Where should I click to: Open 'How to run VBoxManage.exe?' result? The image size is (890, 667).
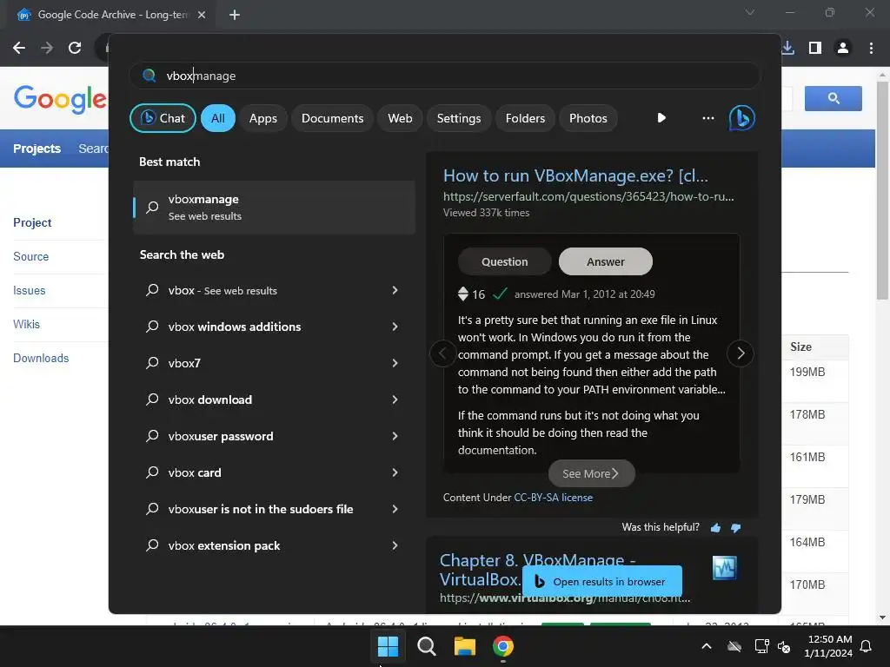click(575, 175)
